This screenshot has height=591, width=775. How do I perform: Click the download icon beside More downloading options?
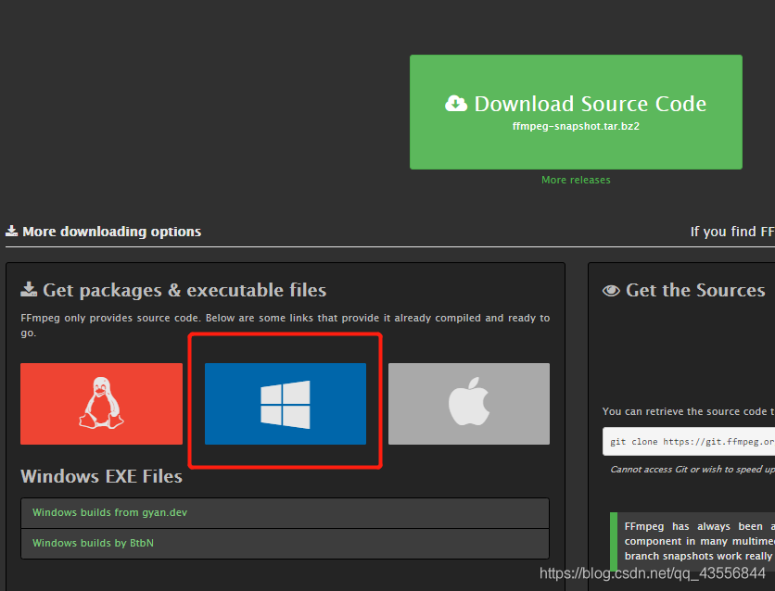point(13,232)
